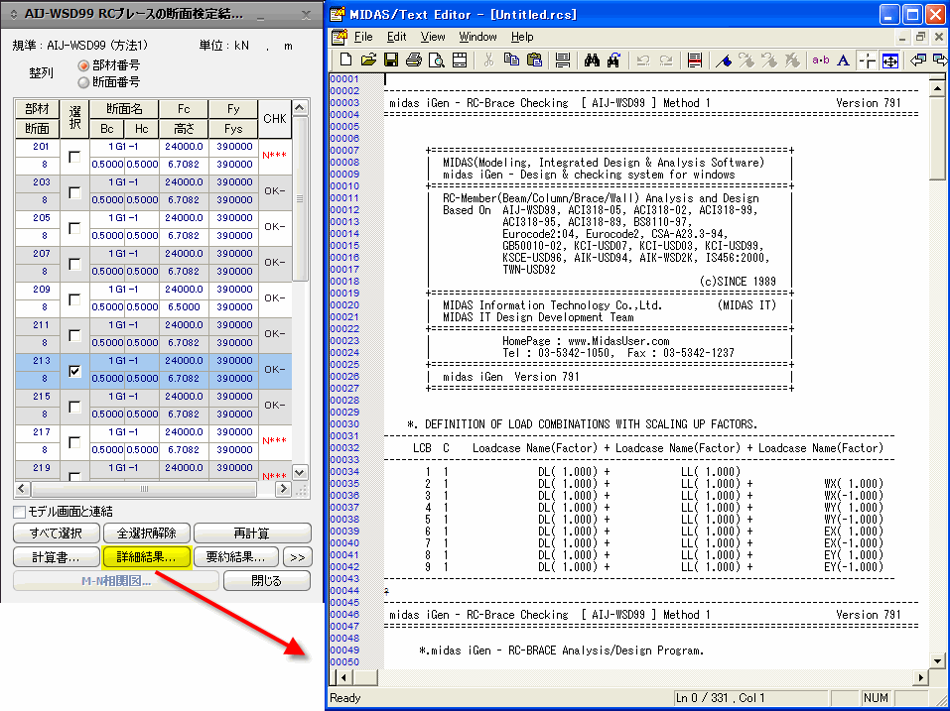Click the lined-page icon left of the binoculars
Viewport: 950px width, 711px height.
563,59
